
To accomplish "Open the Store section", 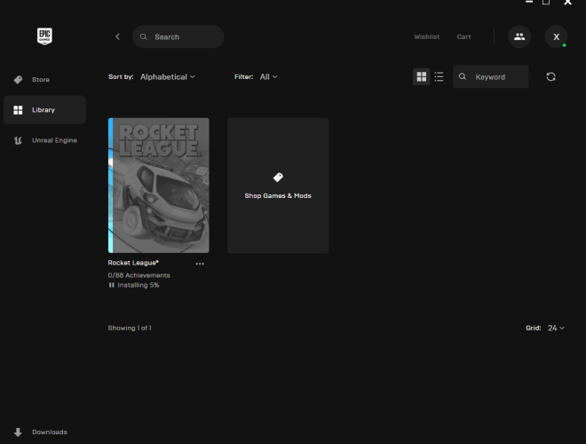I will (44, 80).
